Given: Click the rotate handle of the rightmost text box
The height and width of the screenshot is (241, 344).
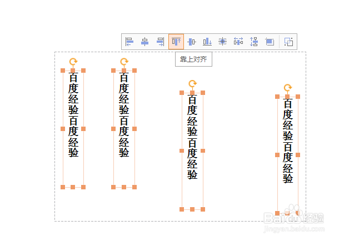Looking at the screenshot, I should pyautogui.click(x=288, y=88).
